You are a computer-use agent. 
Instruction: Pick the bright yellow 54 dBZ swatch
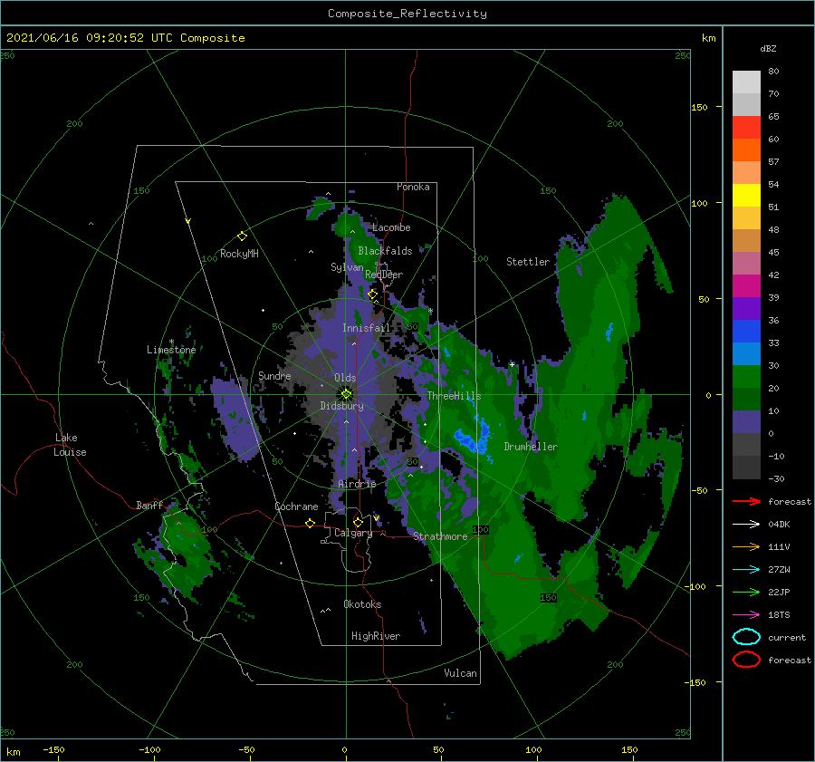pos(746,195)
